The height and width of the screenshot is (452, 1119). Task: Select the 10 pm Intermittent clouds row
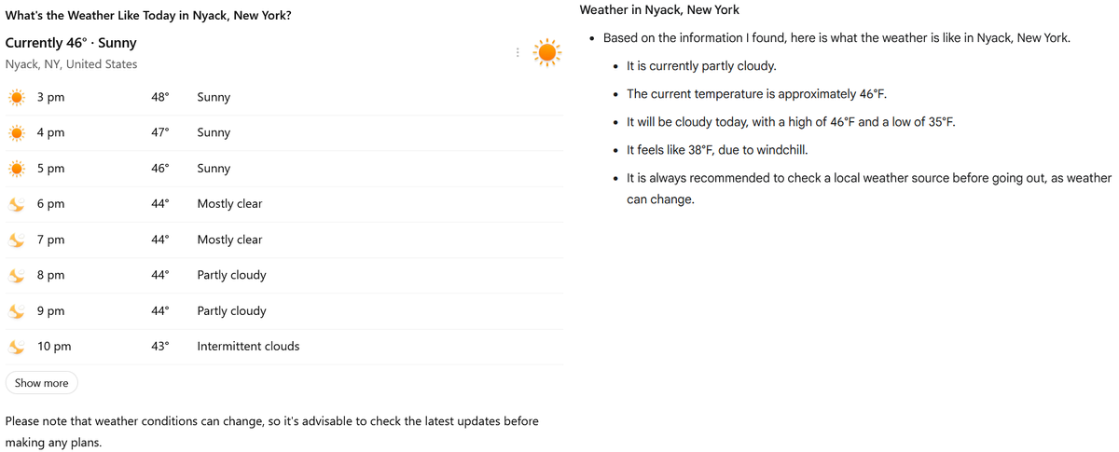280,347
